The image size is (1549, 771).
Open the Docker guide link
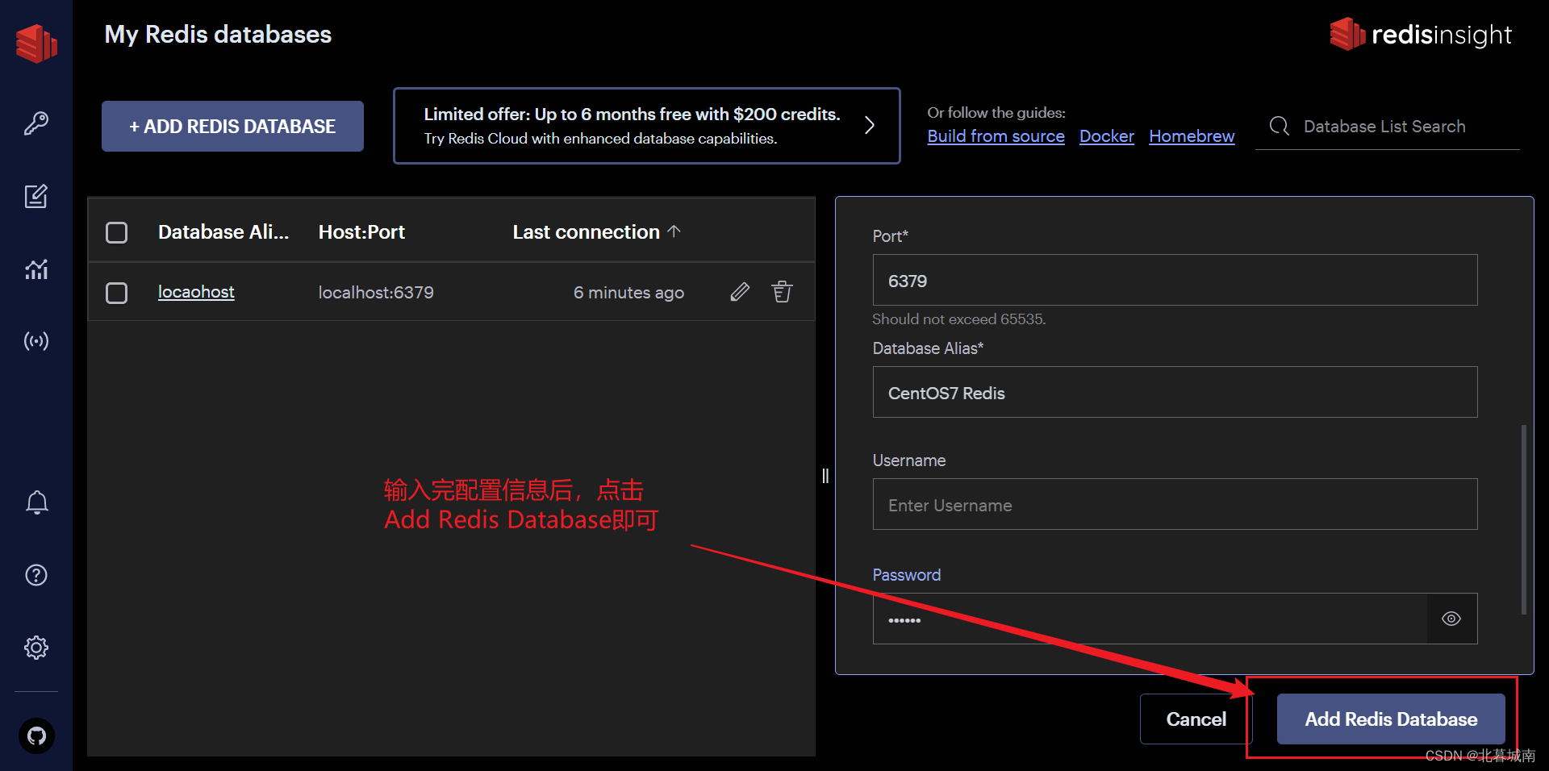pos(1107,136)
